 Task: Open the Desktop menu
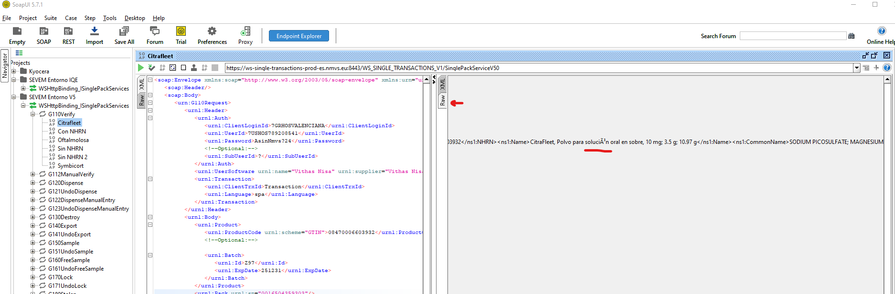[135, 18]
